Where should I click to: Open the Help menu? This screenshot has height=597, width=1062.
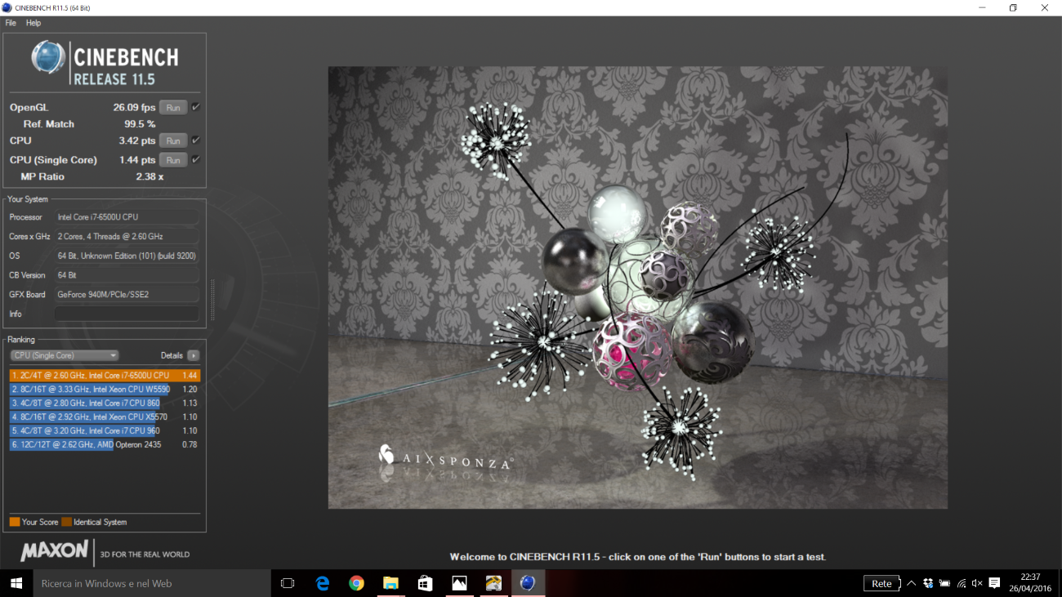[33, 23]
